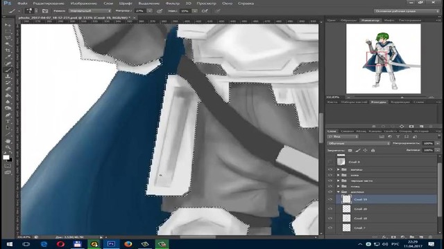The width and height of the screenshot is (444, 249).
Task: Select the Clone Stamp tool
Action: click(x=8, y=77)
